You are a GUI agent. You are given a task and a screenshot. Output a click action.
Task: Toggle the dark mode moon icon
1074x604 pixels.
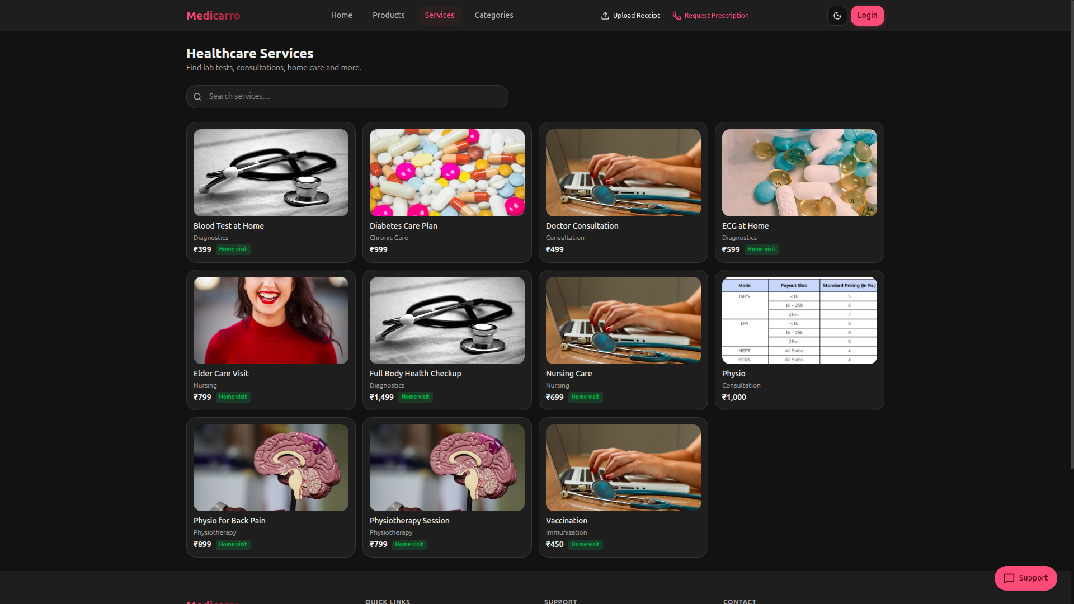click(837, 16)
